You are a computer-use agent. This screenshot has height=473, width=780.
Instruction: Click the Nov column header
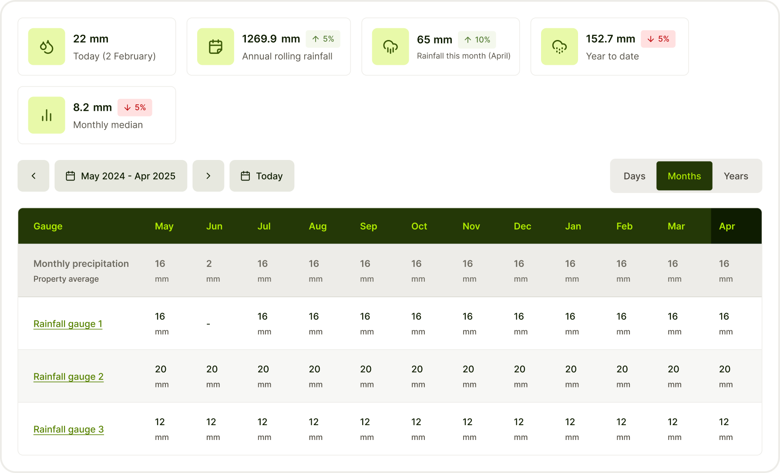pyautogui.click(x=471, y=226)
